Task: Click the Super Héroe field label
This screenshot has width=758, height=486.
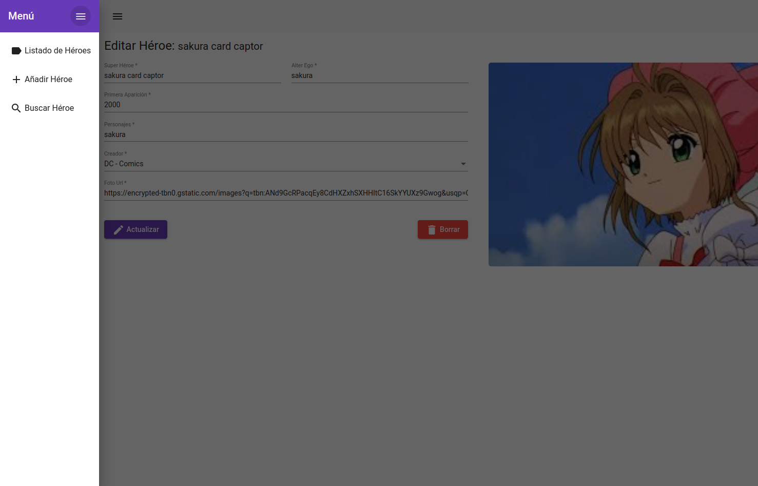Action: click(121, 65)
